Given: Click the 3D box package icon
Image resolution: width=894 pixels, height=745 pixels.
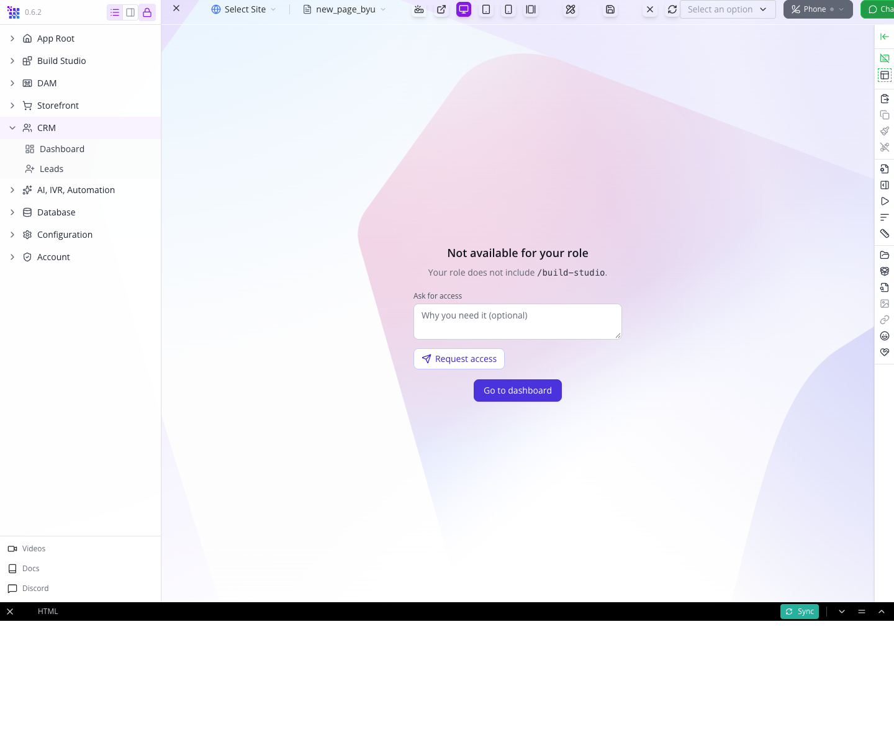Looking at the screenshot, I should pyautogui.click(x=885, y=271).
